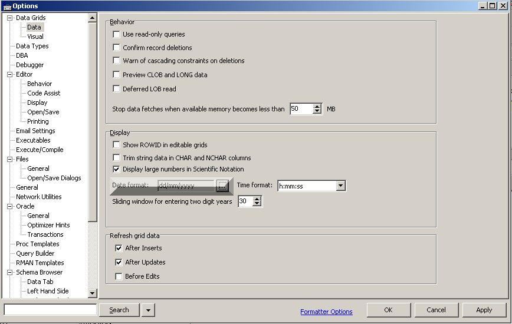Increase memory threshold MB spinner
This screenshot has height=324, width=512.
click(x=317, y=107)
